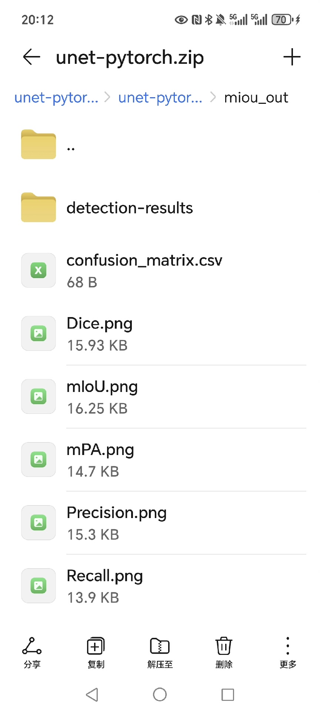Select the miou_out breadcrumb

coord(256,98)
